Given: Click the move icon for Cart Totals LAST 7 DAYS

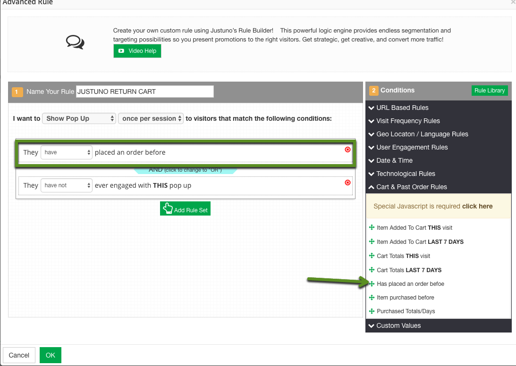Looking at the screenshot, I should click(x=372, y=270).
